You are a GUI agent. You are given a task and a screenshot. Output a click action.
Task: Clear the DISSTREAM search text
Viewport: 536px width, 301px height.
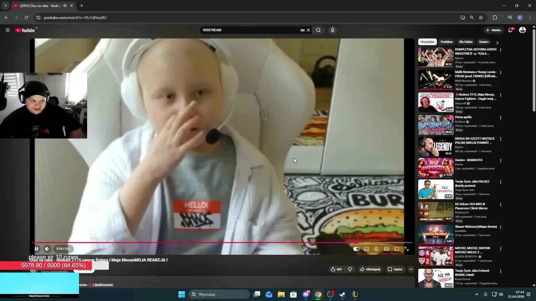tap(308, 30)
